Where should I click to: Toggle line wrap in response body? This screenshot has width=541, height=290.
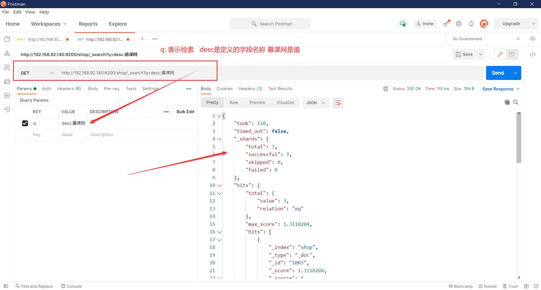click(338, 103)
